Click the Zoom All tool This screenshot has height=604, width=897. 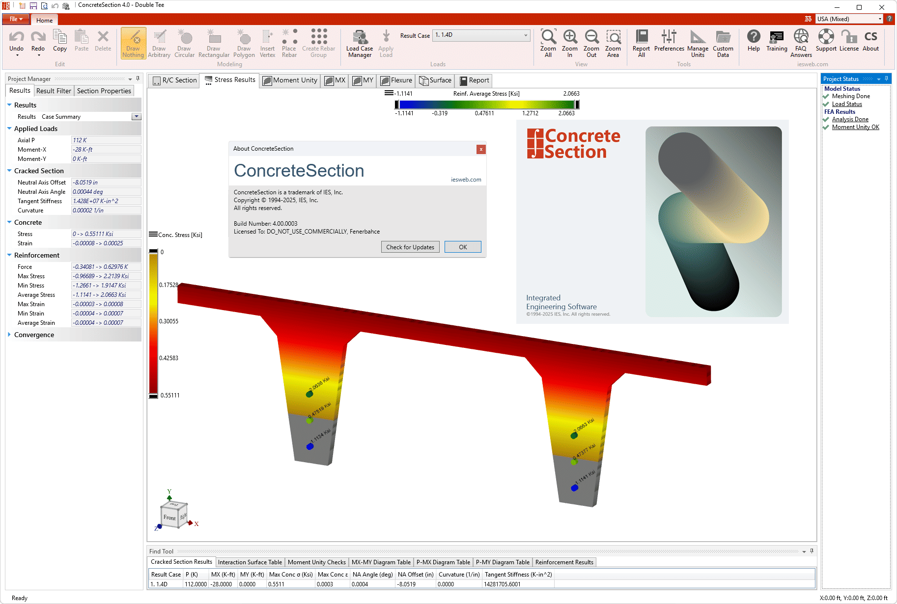pyautogui.click(x=548, y=44)
